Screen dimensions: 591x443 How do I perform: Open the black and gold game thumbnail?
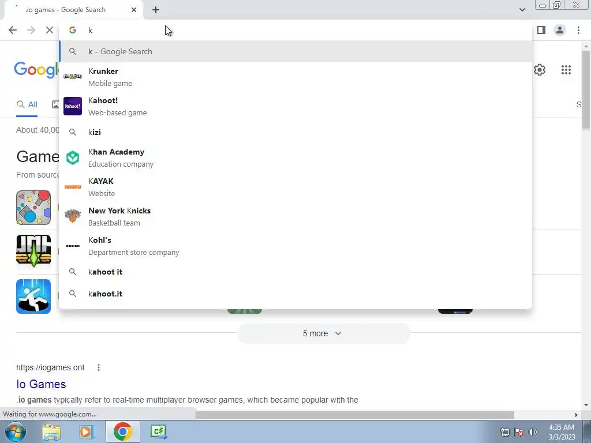[x=33, y=251]
